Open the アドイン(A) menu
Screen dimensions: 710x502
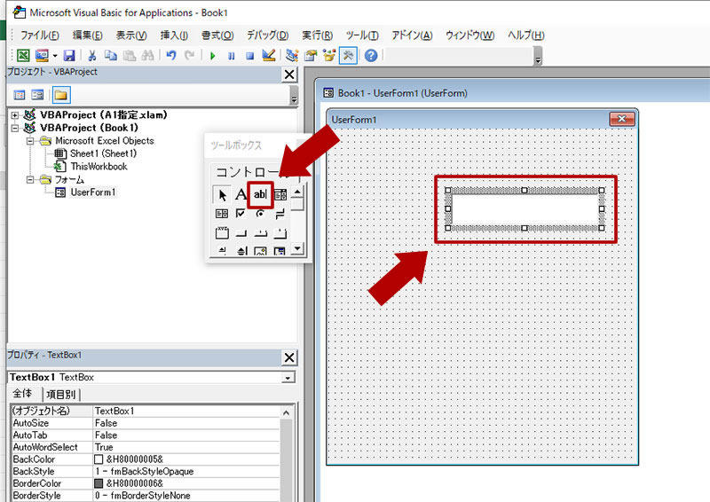[412, 35]
